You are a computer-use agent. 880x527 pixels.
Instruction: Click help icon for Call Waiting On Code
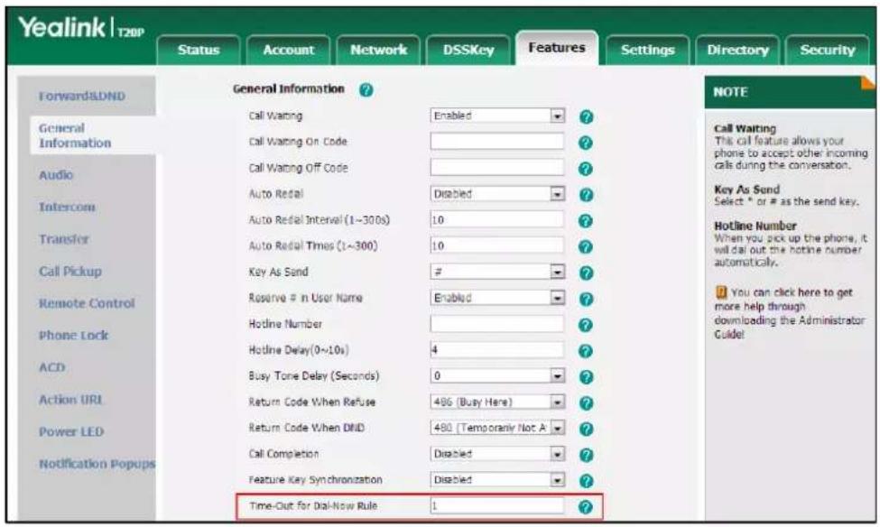586,143
